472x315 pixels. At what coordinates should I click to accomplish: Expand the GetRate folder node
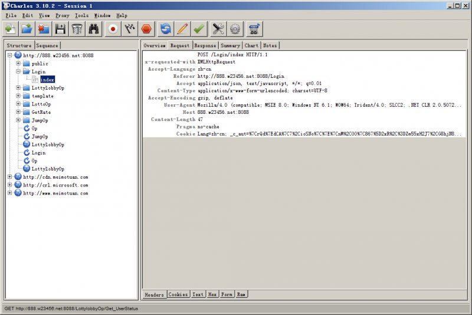18,112
